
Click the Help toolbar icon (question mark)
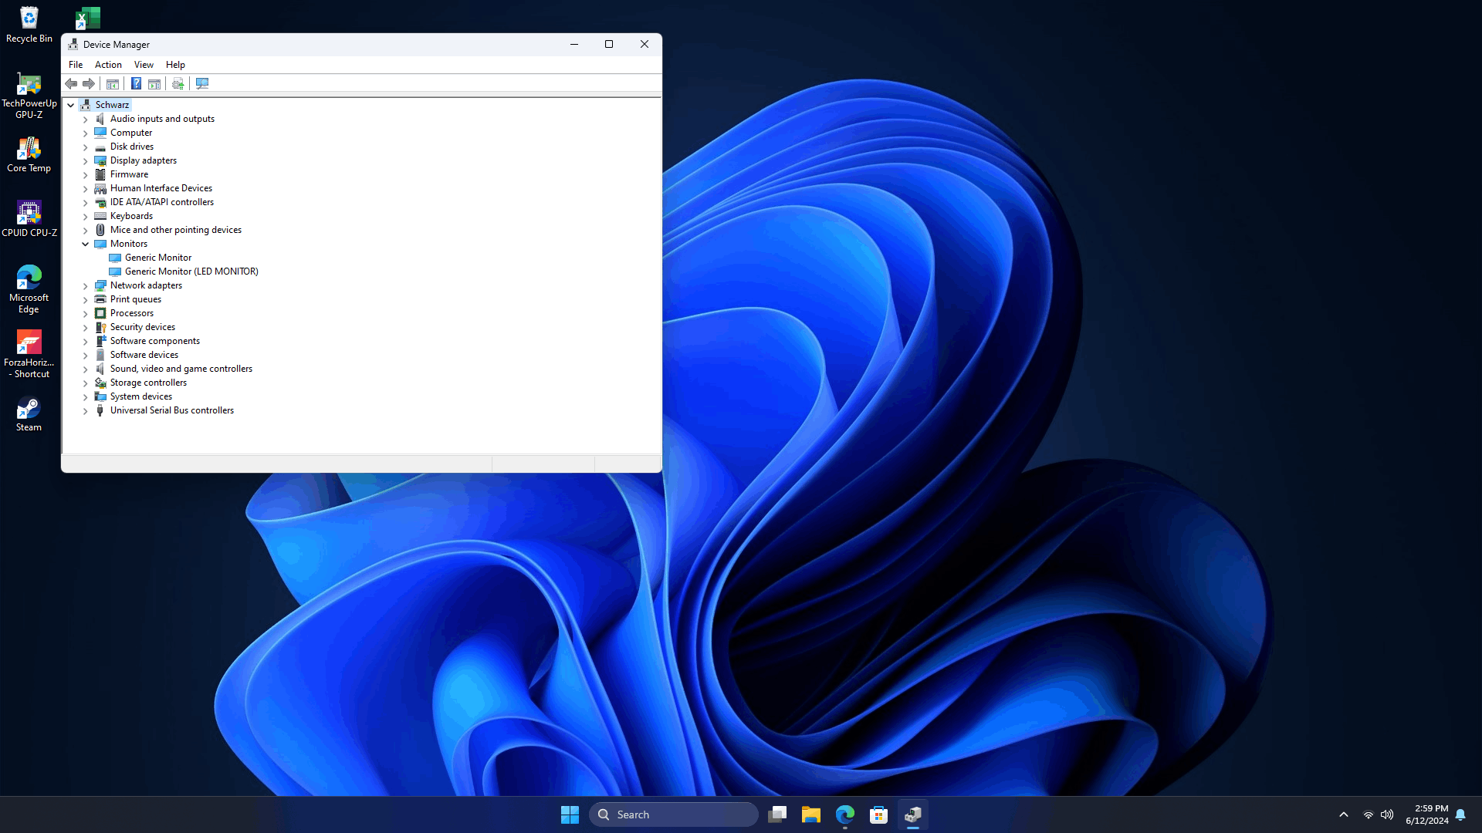(136, 83)
